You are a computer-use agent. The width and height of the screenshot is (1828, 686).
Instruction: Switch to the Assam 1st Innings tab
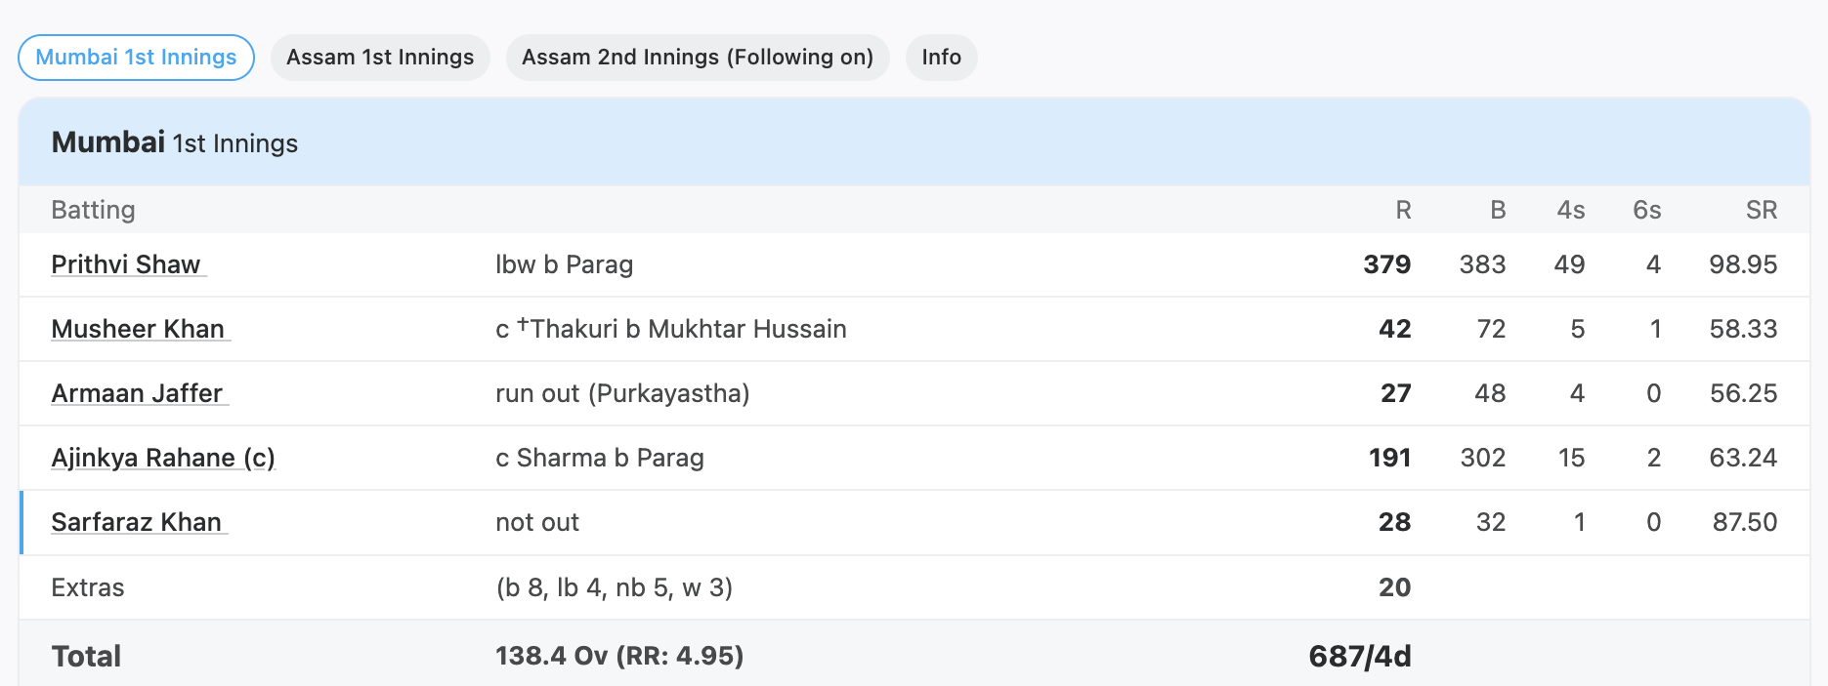point(380,57)
